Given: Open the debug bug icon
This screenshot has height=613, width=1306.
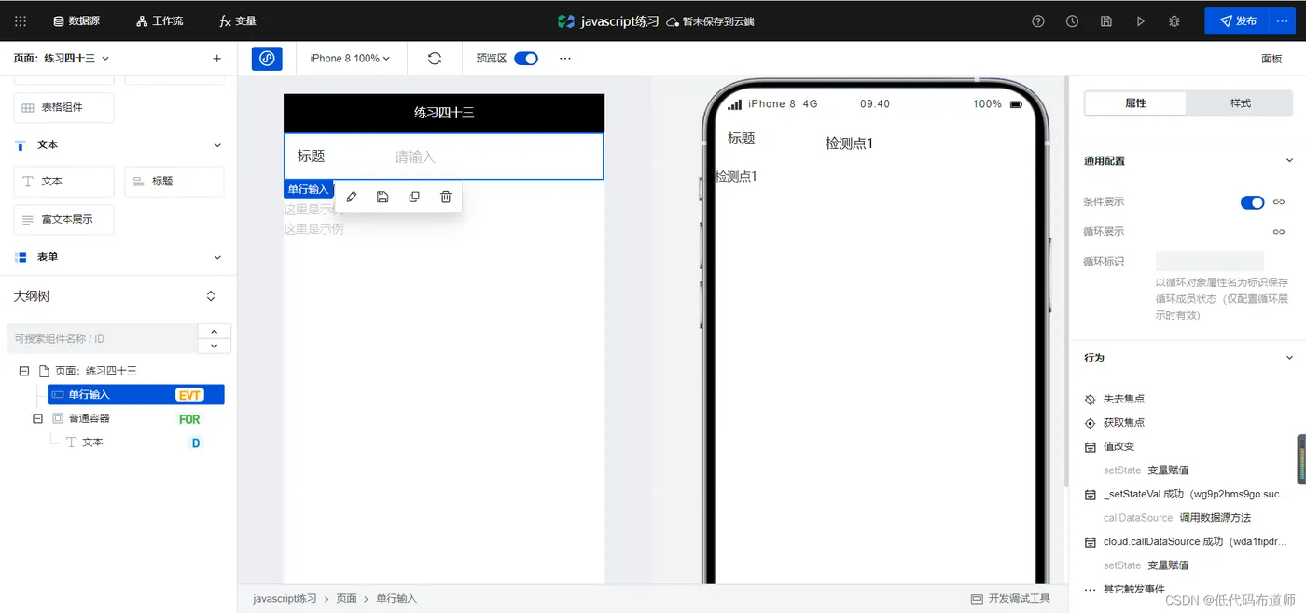Looking at the screenshot, I should 1174,20.
